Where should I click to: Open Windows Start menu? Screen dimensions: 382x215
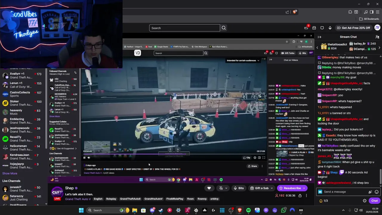[81, 210]
